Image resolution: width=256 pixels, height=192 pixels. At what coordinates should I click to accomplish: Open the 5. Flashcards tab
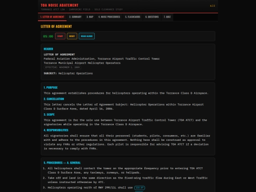point(133,17)
